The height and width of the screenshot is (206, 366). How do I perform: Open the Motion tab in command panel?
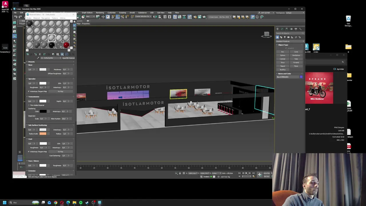pos(291,29)
